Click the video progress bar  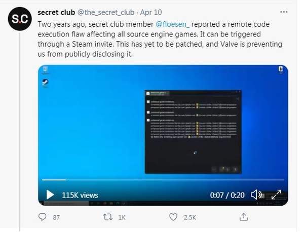point(163,180)
